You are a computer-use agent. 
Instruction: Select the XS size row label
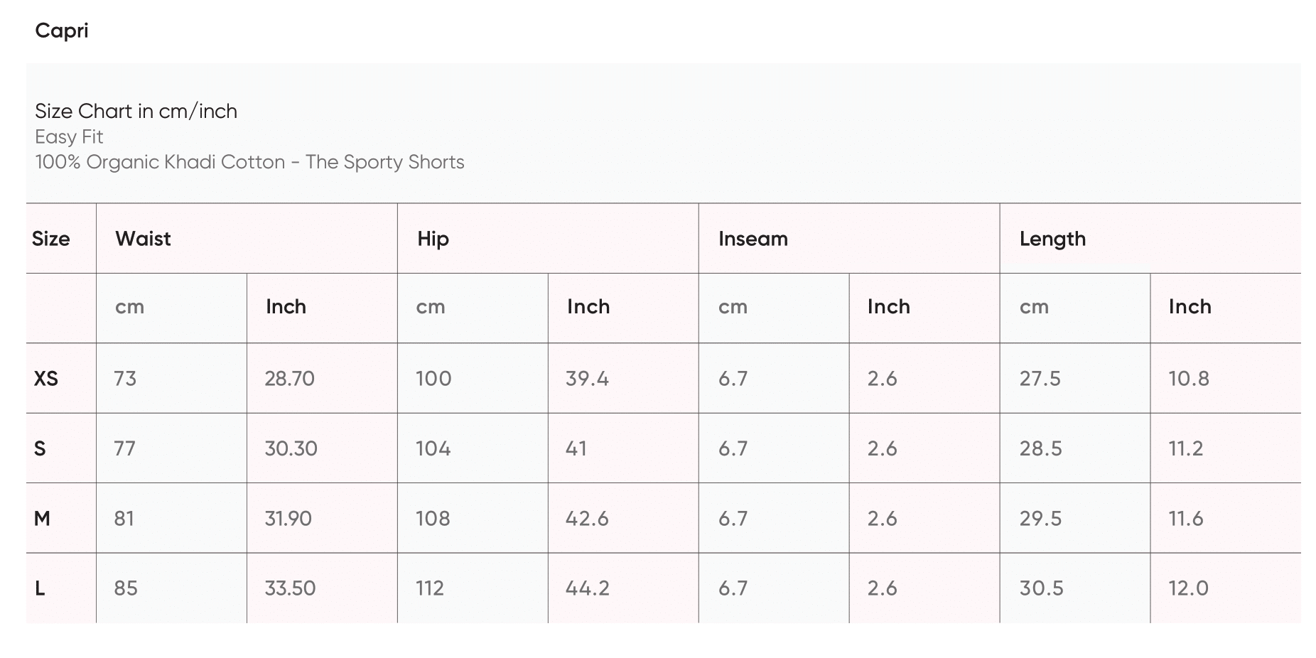(x=46, y=379)
